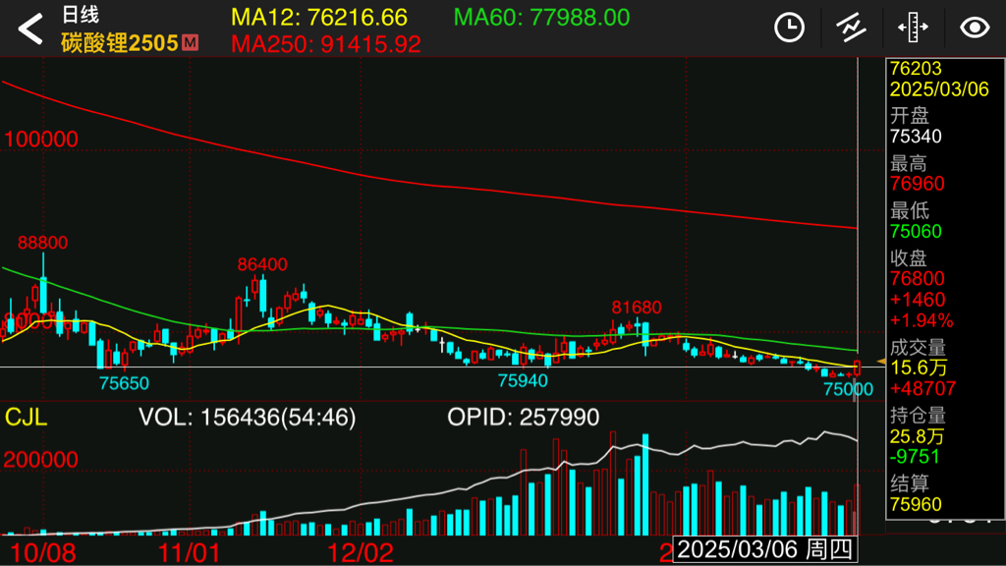Toggle the eye visibility icon
The height and width of the screenshot is (566, 1006).
point(975,28)
